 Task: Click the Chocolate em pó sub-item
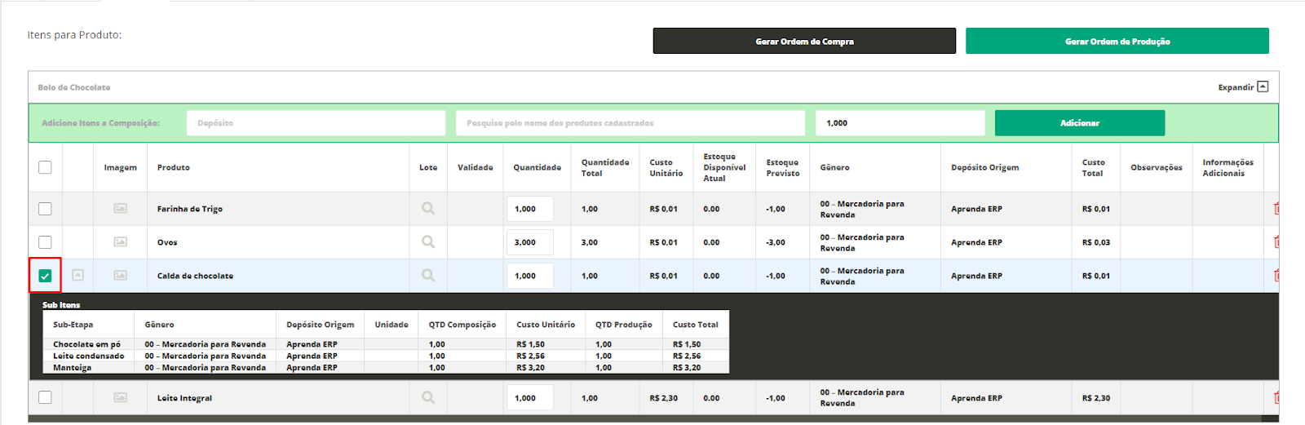(x=86, y=344)
